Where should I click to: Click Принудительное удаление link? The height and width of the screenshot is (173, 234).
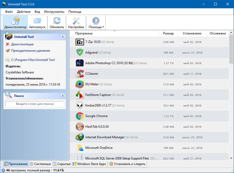(x=30, y=51)
